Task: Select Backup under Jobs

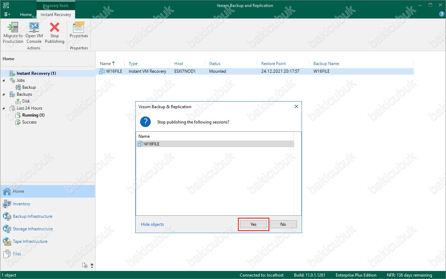Action: click(x=29, y=87)
